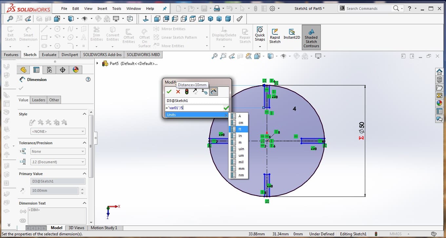Open the tolerance type None dropdown
Image resolution: width=446 pixels, height=238 pixels.
point(58,151)
